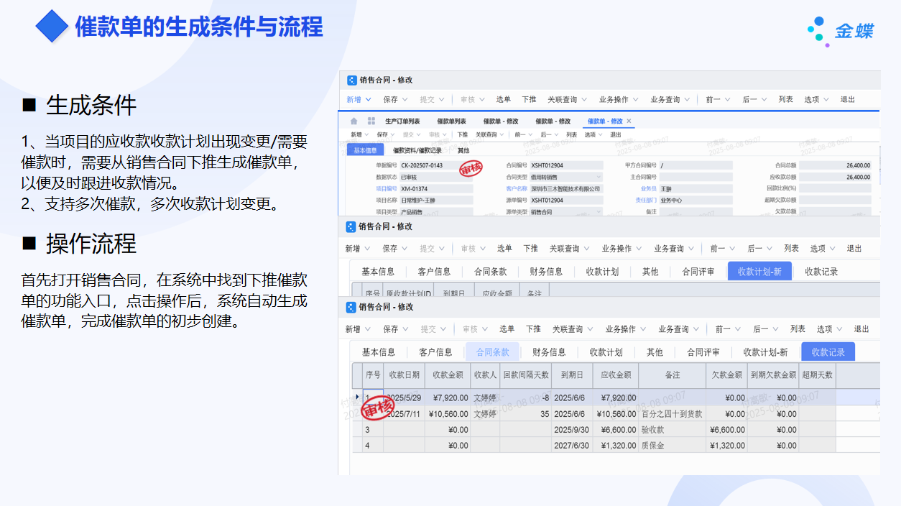Expand the blue 新增 dropdown in top toolbar
Image resolution: width=901 pixels, height=506 pixels.
tap(369, 100)
